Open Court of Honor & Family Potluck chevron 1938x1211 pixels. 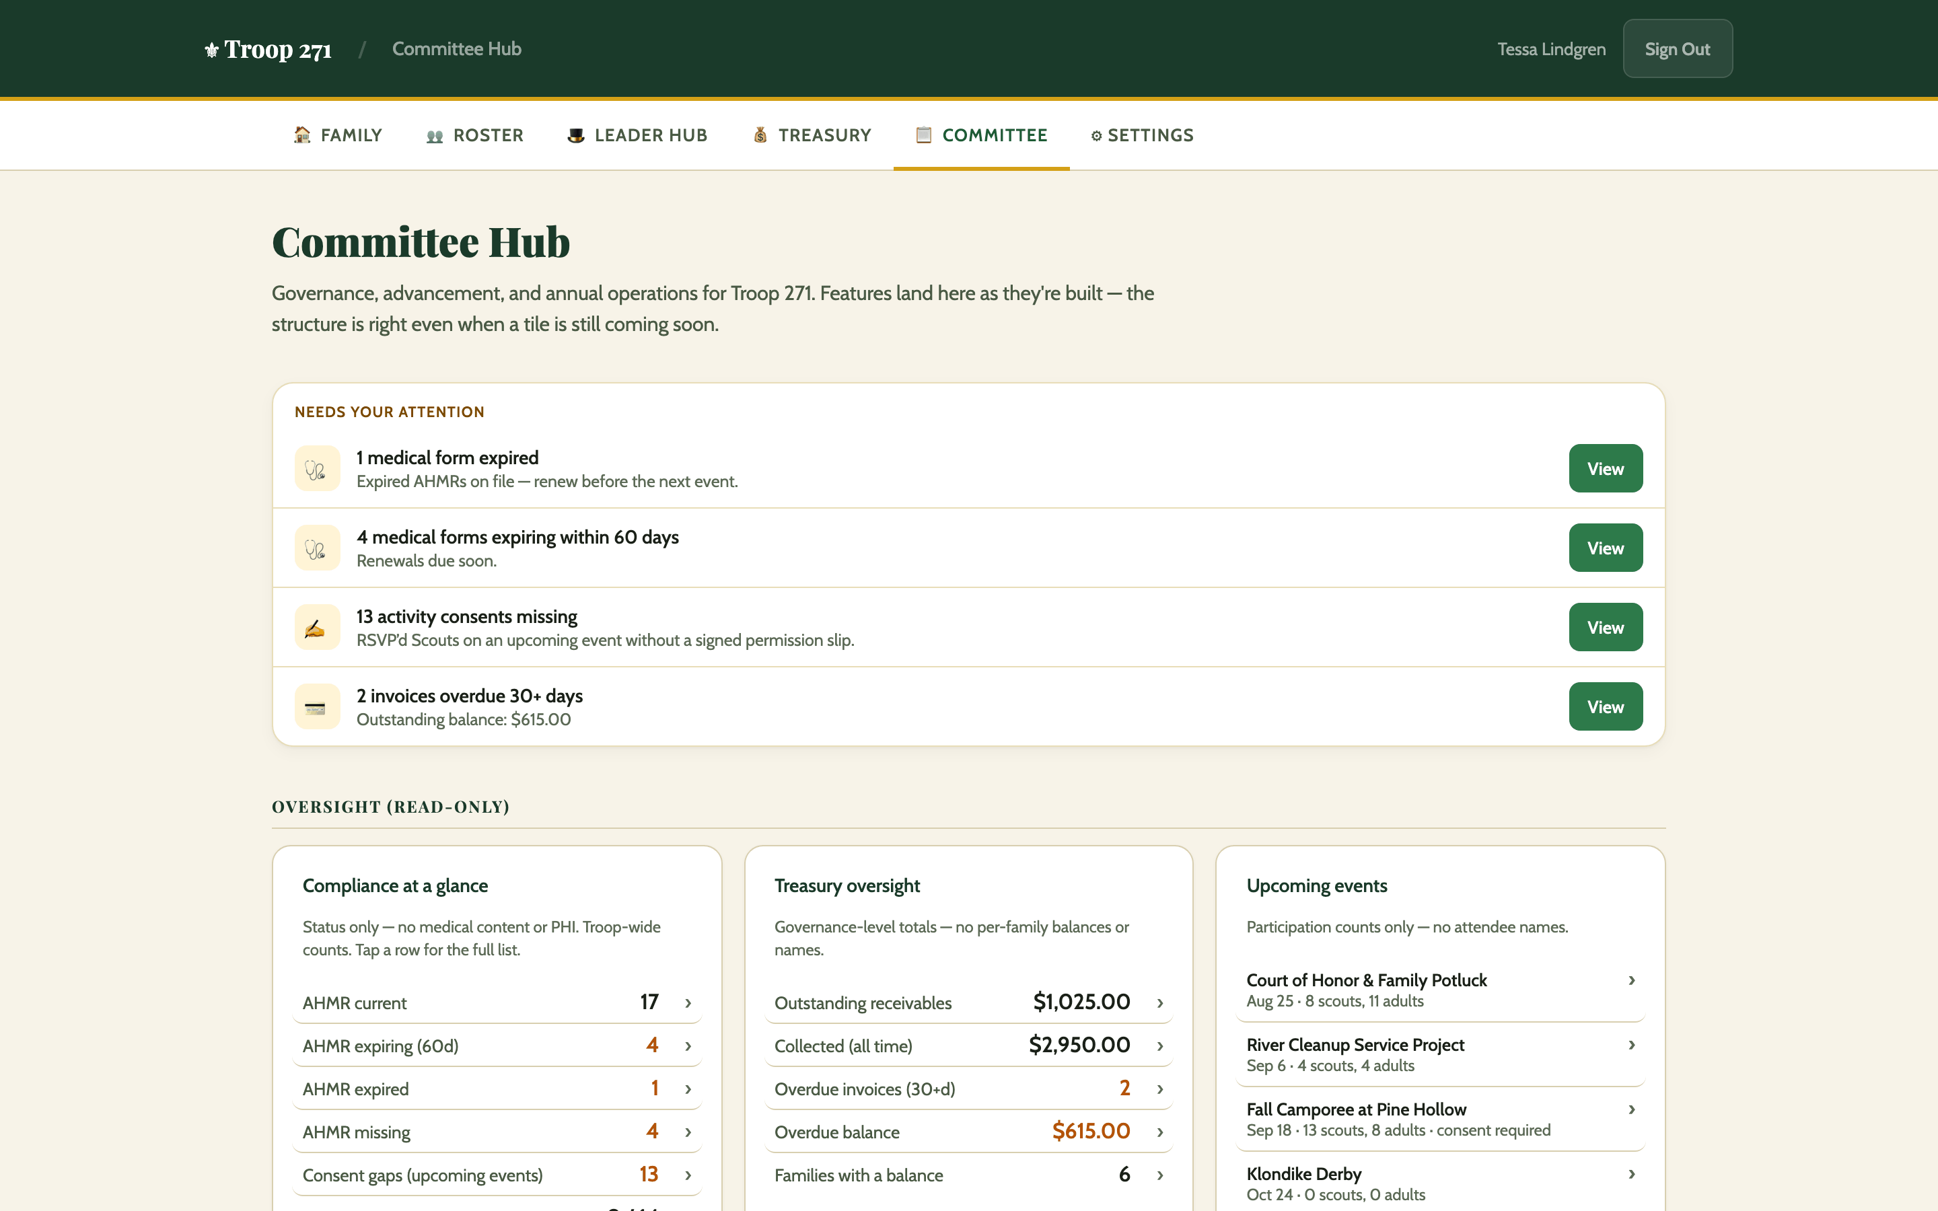1631,980
